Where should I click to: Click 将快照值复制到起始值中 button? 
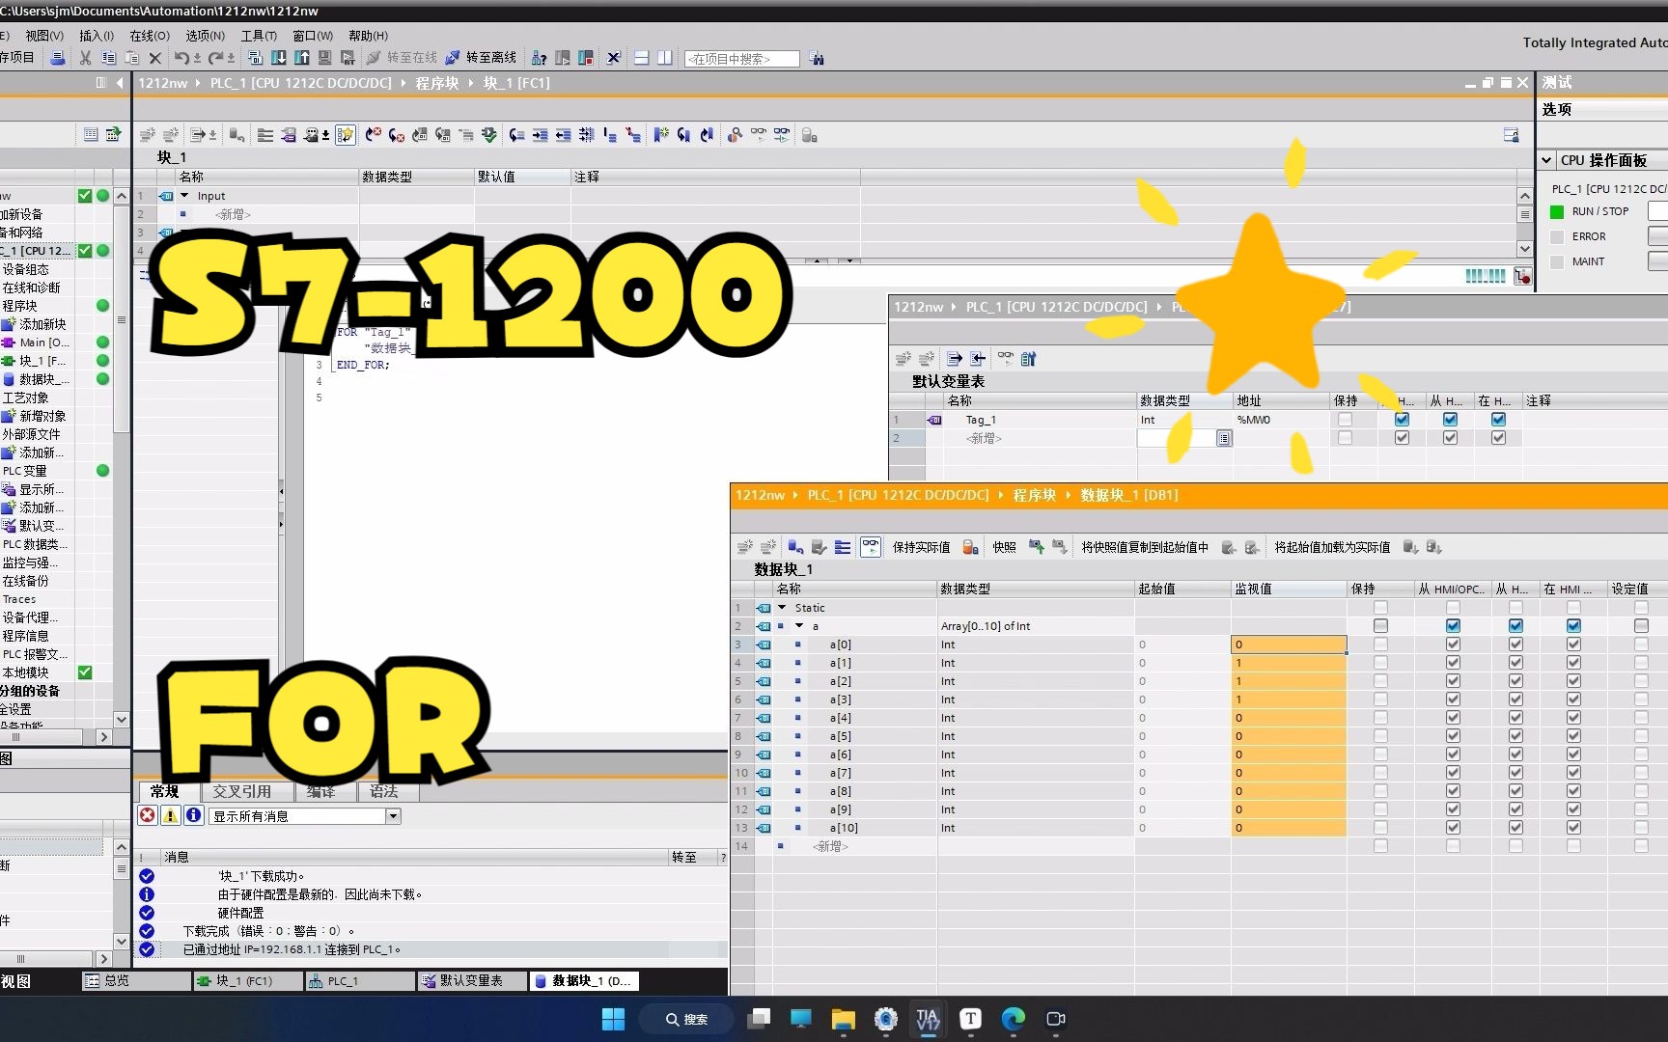[1145, 547]
